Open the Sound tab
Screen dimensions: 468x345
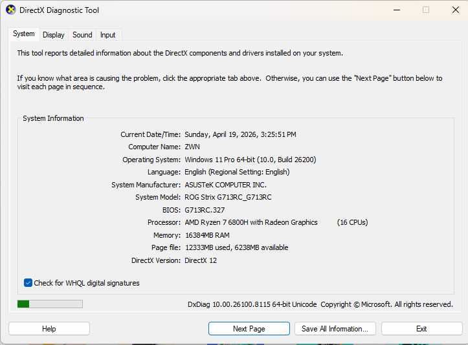pos(82,35)
